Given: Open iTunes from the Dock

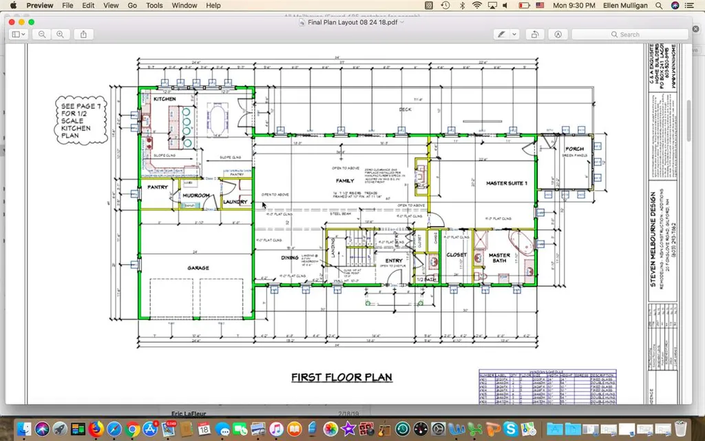Looking at the screenshot, I should coord(276,429).
